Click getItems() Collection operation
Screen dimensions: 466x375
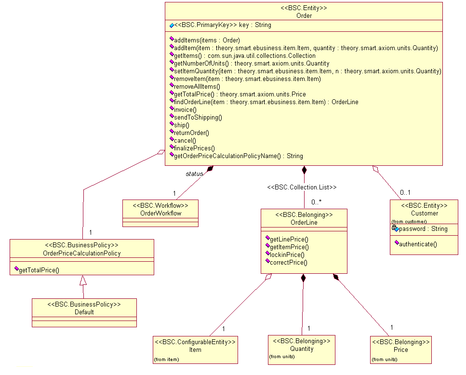coord(245,55)
